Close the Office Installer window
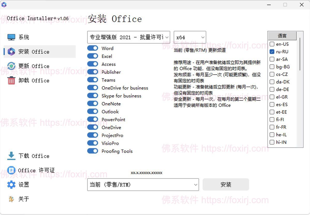Viewport: 310px width, 215px height. click(x=301, y=5)
